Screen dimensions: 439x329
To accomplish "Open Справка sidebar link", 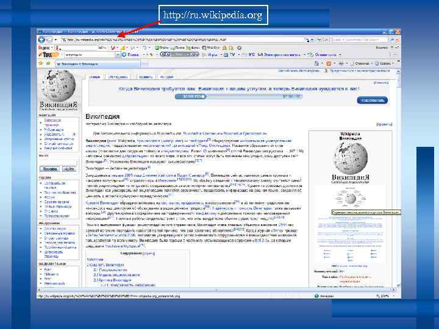I will point(51,211).
